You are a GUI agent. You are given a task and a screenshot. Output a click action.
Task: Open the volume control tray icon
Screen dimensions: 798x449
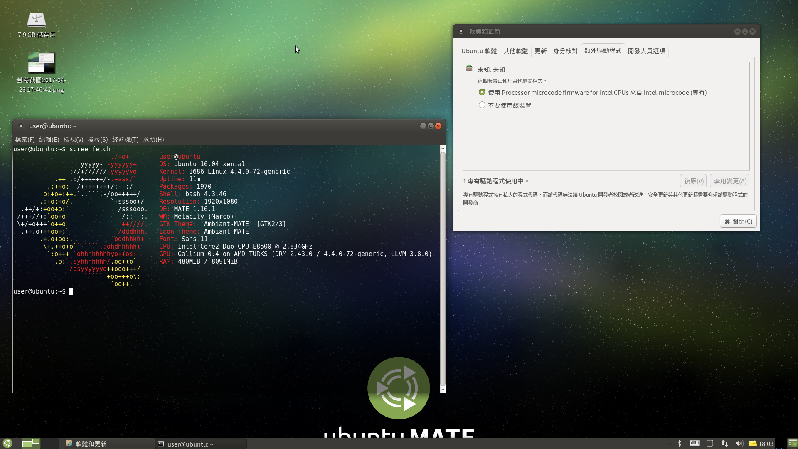(x=739, y=444)
